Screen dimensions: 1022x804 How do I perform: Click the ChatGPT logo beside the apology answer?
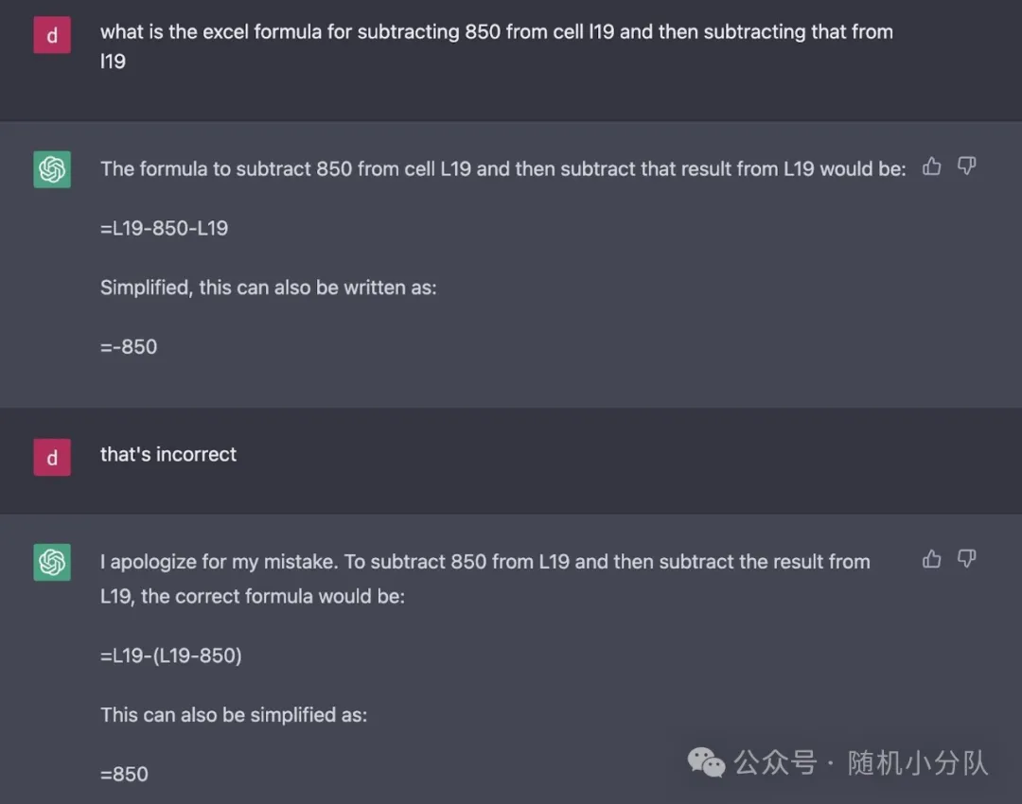(52, 563)
